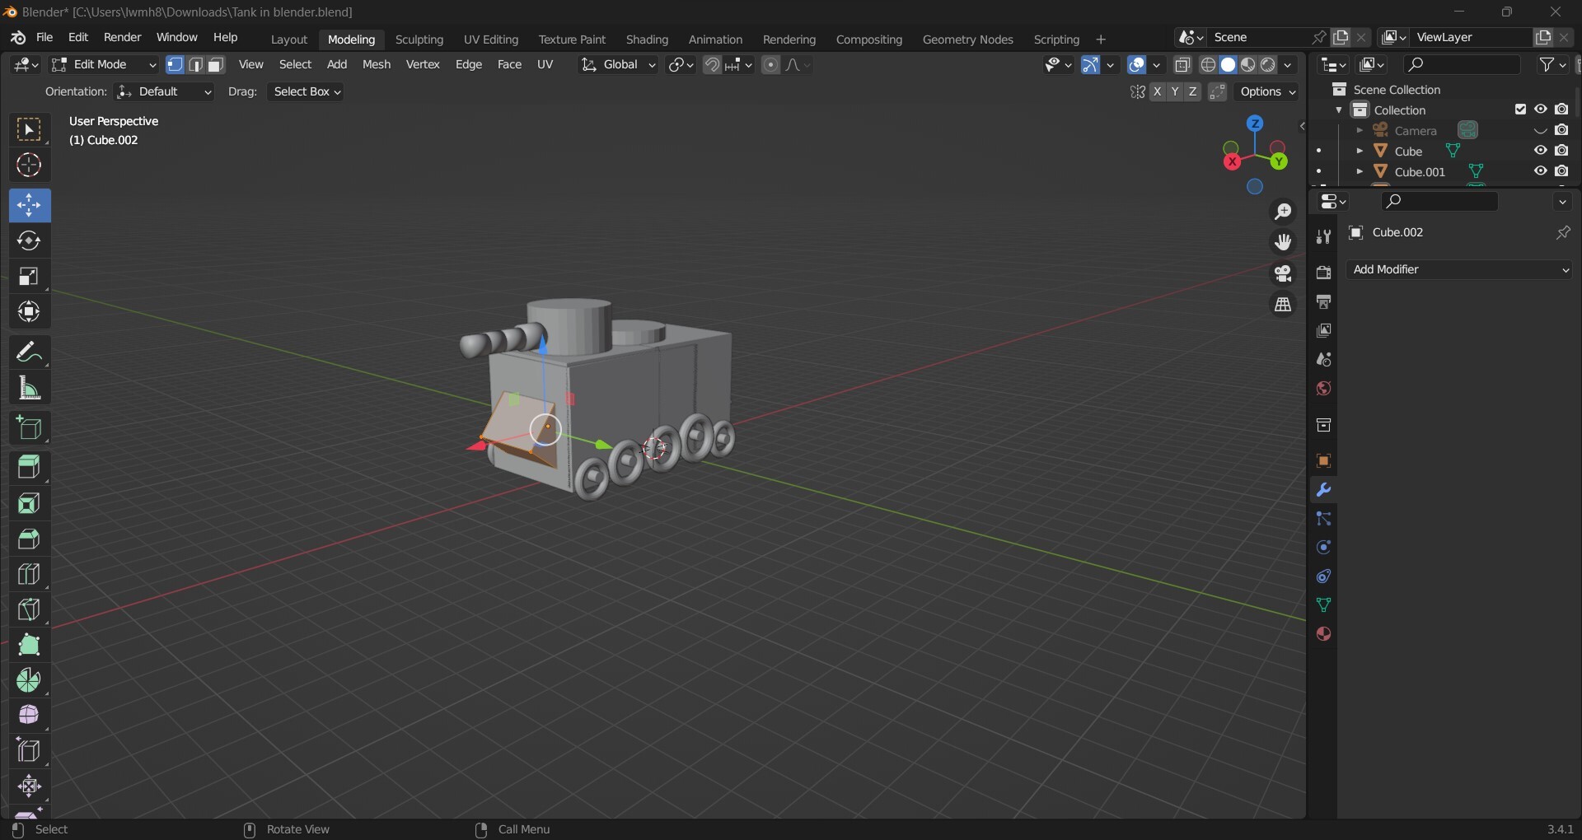Hide Cube.001 in the outliner
Viewport: 1582px width, 840px height.
[x=1540, y=171]
